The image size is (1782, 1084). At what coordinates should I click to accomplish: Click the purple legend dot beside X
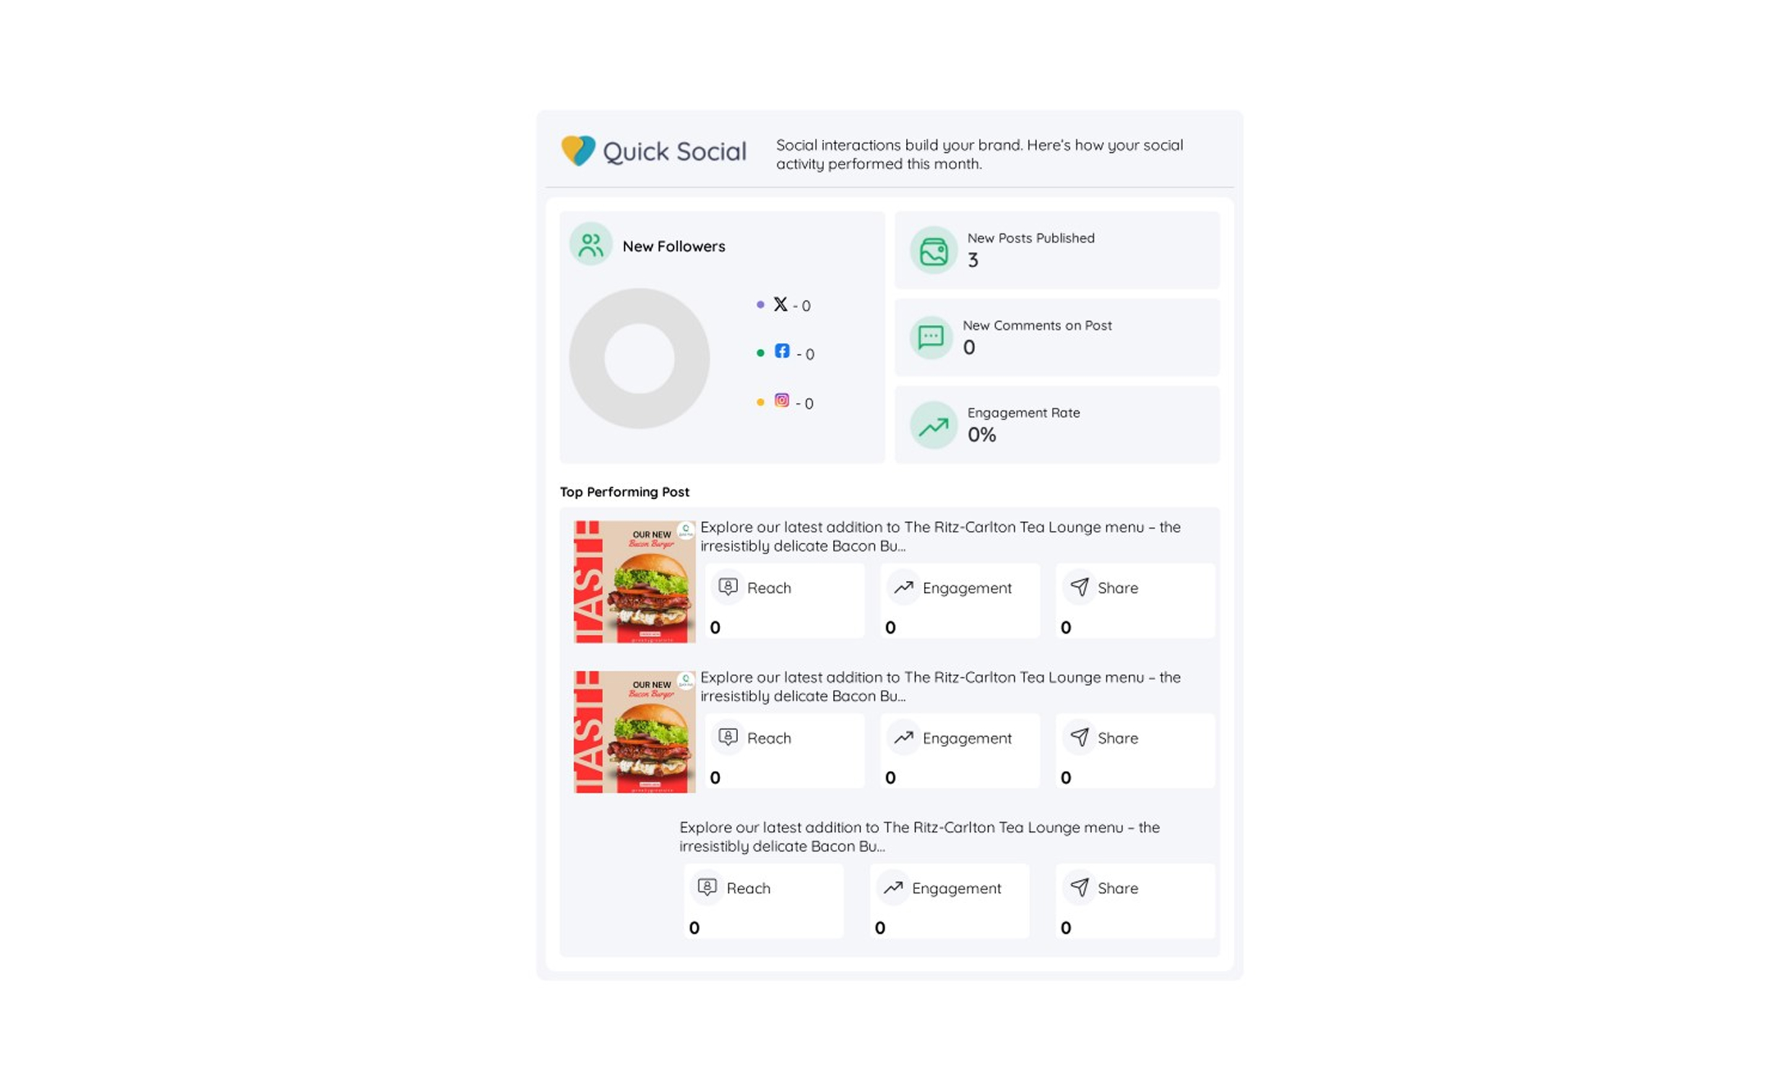[760, 304]
